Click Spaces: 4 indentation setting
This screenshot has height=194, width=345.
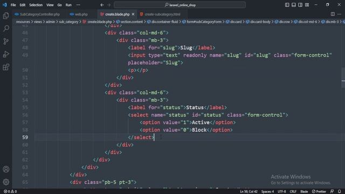pos(267,191)
